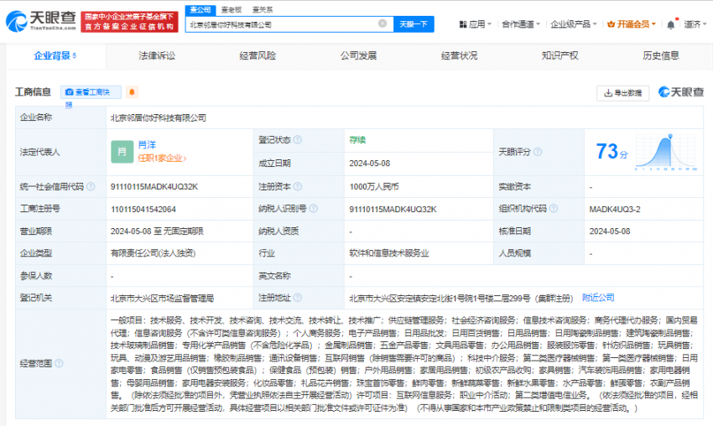This screenshot has width=713, height=426.
Task: Click help icon next to 统一社会信用代码
Action: click(x=91, y=186)
